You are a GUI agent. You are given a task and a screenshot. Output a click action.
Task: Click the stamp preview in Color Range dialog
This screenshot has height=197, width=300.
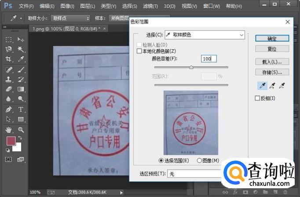[191, 123]
